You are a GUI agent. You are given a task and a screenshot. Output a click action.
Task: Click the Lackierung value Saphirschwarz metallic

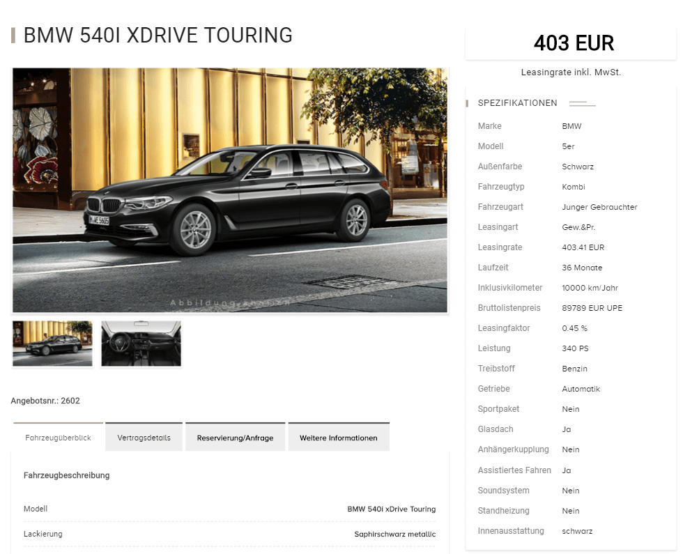394,534
